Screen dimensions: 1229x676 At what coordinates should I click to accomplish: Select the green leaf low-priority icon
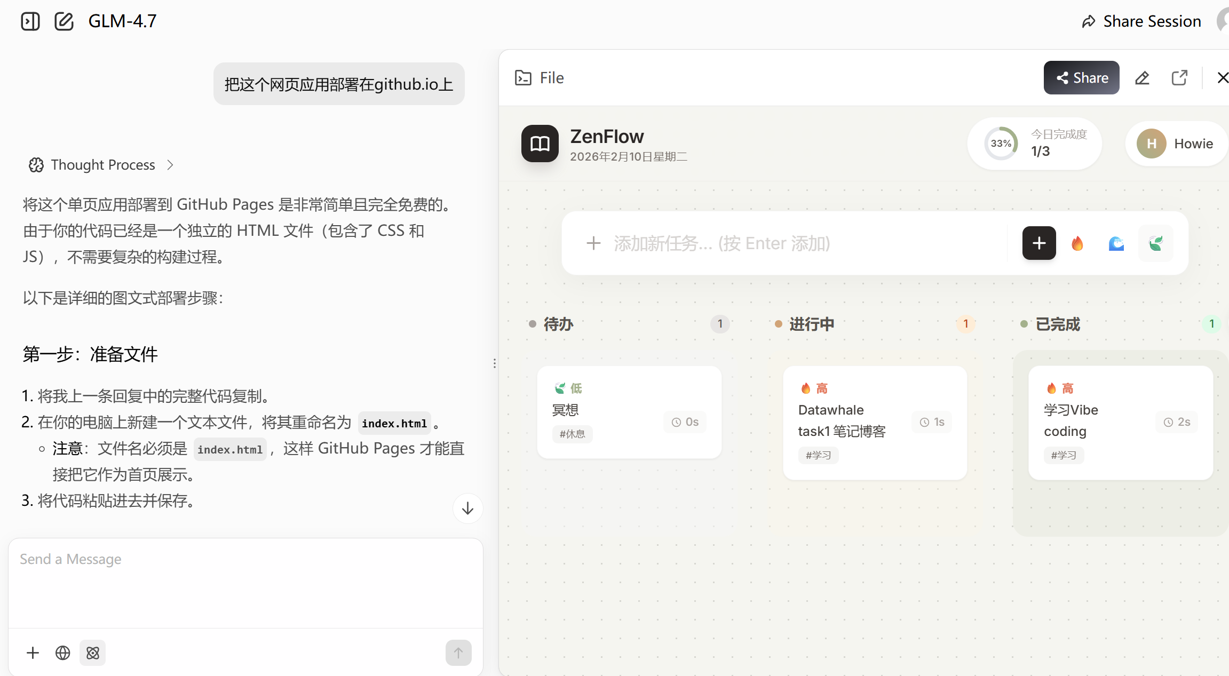click(1155, 243)
